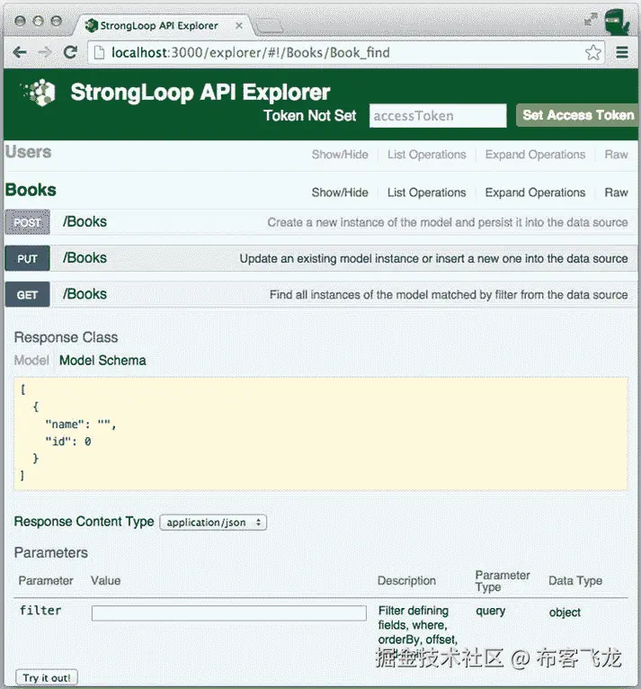Click the browser back arrow
Screen dimensions: 641x689
[20, 53]
